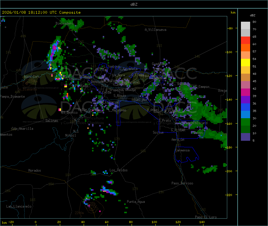Pick the light blue 30-35 dBZ legend swatch
The height and width of the screenshot is (226, 268).
(x=245, y=115)
